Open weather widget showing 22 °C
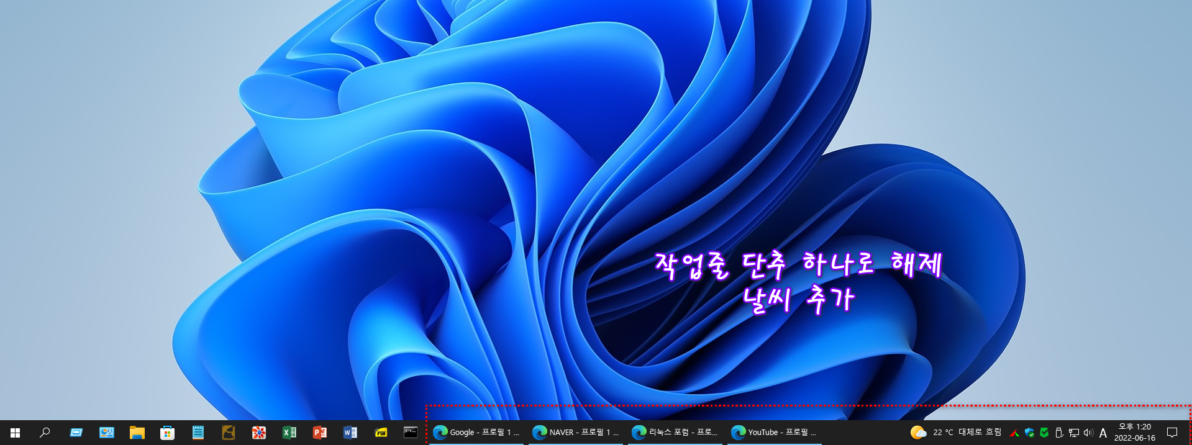1192x445 pixels. tap(955, 433)
